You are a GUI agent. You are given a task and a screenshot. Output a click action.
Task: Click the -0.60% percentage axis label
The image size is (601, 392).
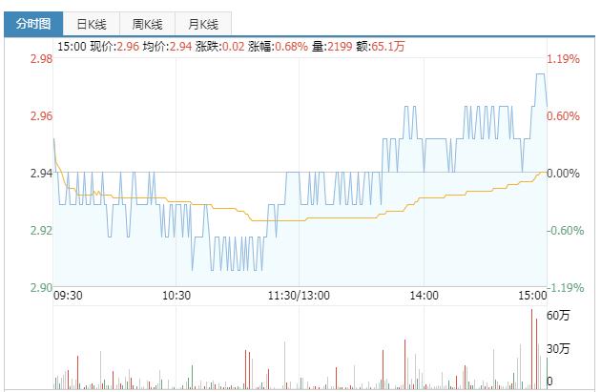566,231
